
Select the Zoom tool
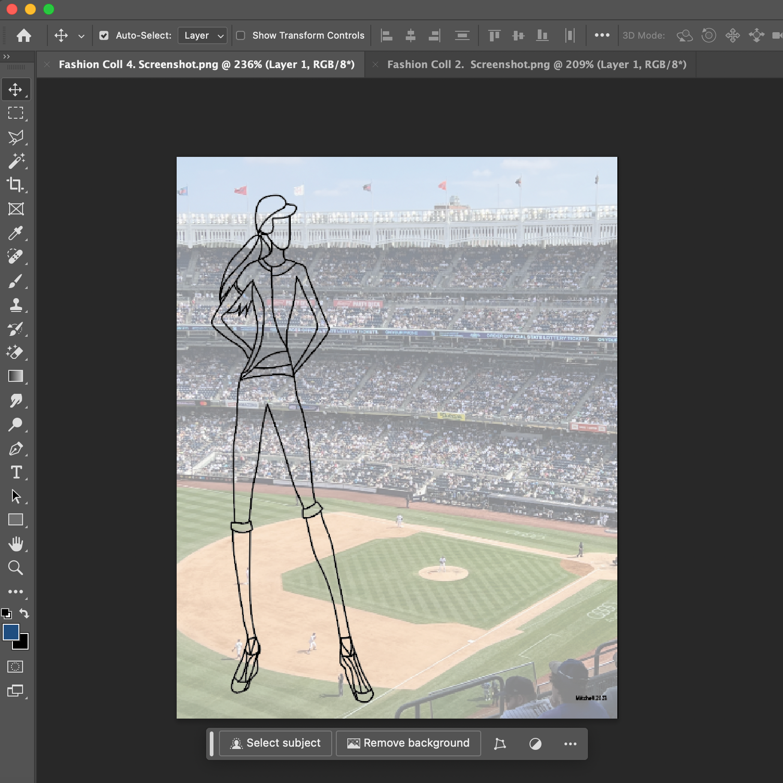[15, 568]
